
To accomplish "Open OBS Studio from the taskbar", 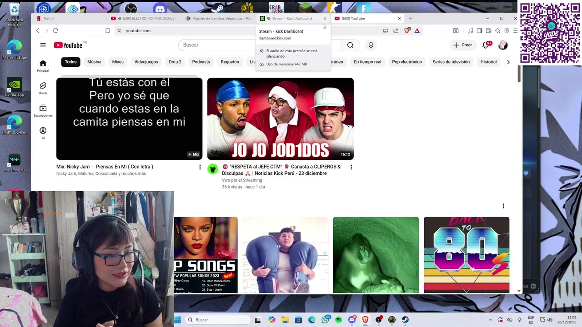I will point(379,320).
